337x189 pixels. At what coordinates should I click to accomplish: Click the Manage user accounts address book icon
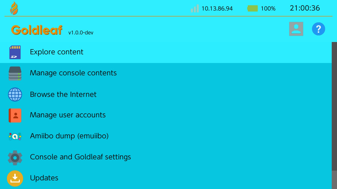point(15,115)
